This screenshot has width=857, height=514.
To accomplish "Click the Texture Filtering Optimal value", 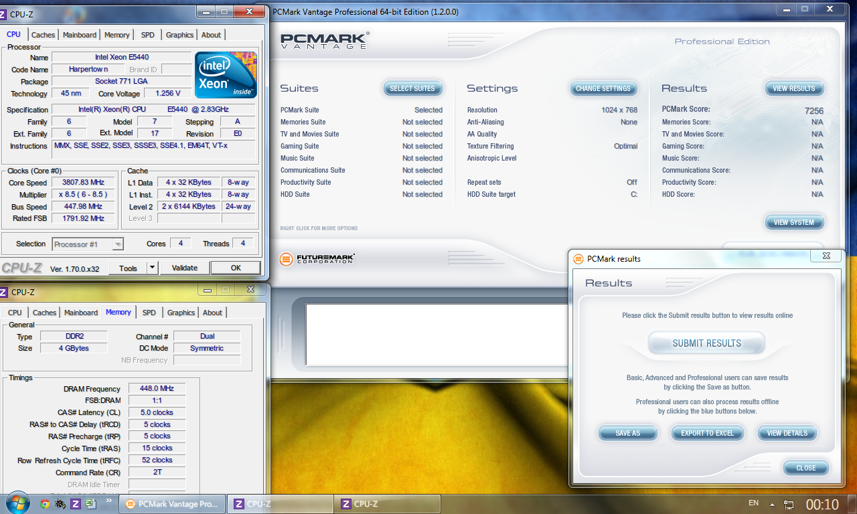I will tap(625, 146).
